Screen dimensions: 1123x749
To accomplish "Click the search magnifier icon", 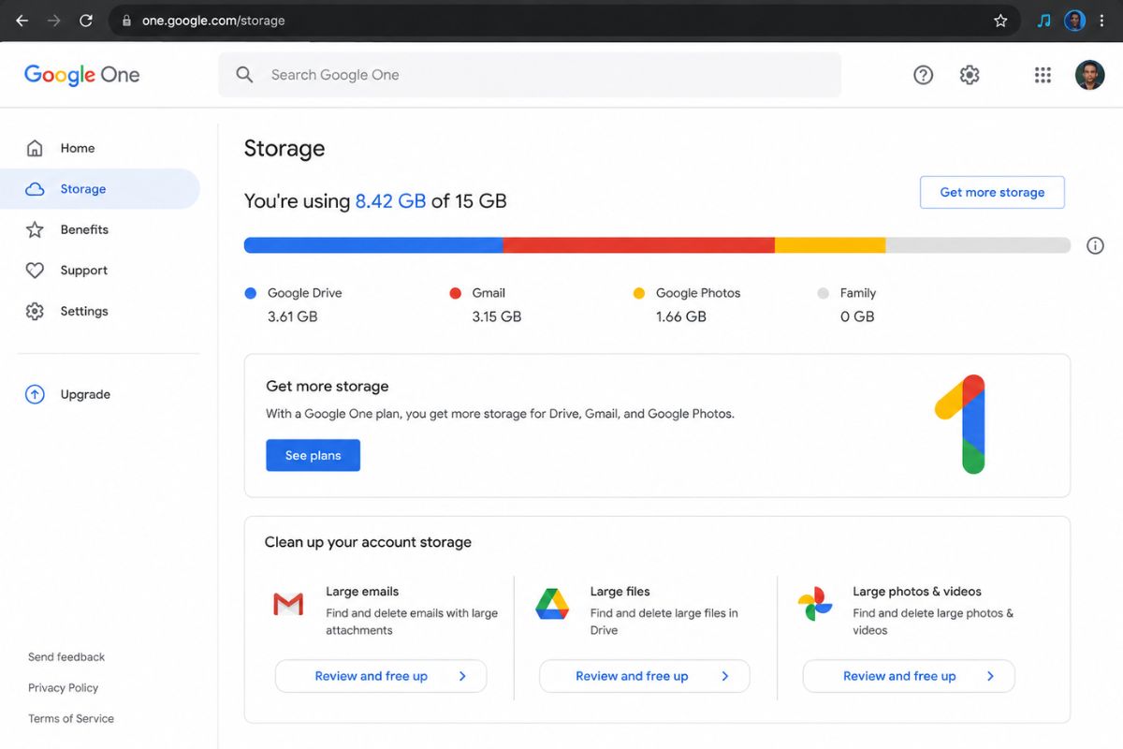I will tap(244, 75).
